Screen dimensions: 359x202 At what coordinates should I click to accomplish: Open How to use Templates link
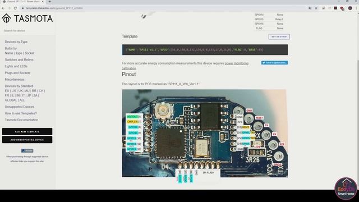pyautogui.click(x=21, y=113)
